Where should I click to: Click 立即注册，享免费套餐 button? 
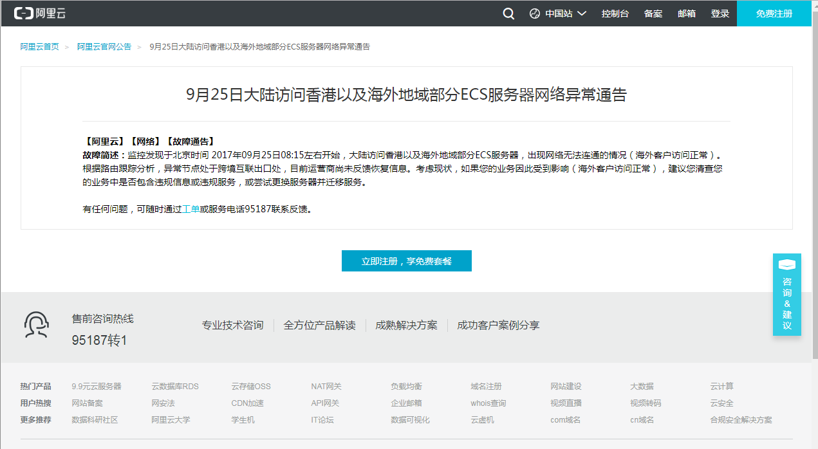tap(407, 261)
